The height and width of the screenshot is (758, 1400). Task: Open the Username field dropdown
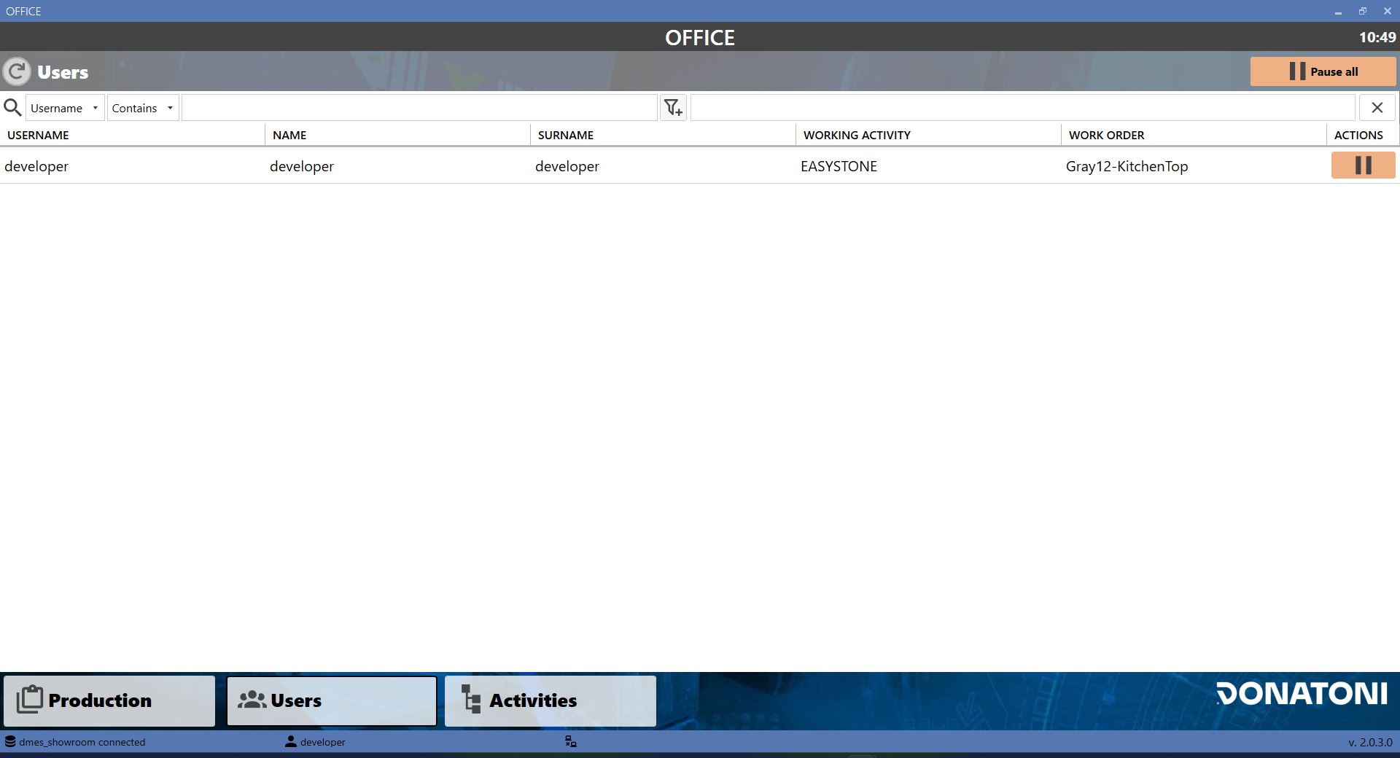pyautogui.click(x=65, y=108)
